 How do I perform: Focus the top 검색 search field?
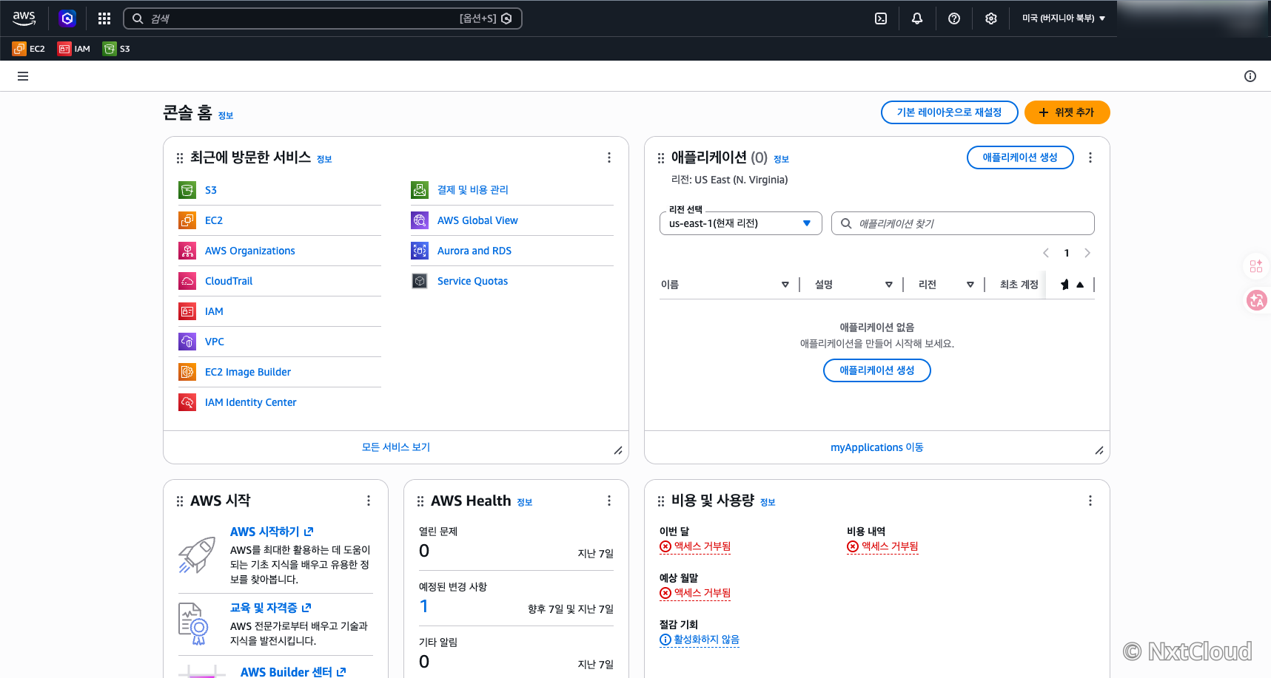point(323,18)
